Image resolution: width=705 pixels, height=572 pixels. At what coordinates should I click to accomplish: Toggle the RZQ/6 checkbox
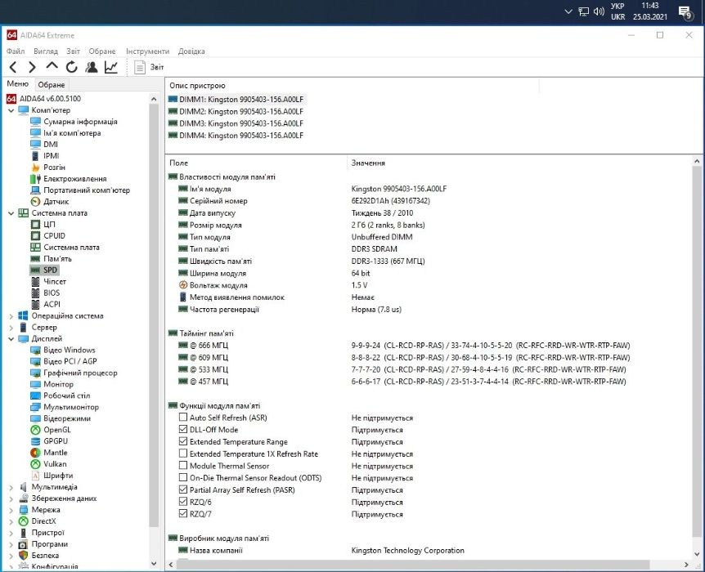pyautogui.click(x=183, y=502)
